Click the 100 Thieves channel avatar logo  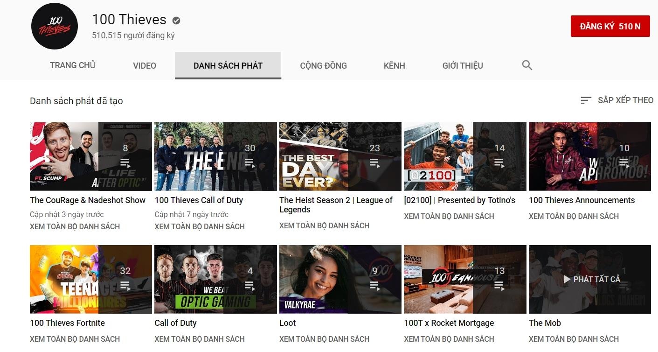(54, 27)
